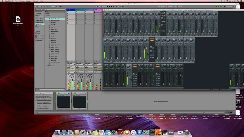Screen dimensions: 244x137
Task: Open Audio From dropdown on track 1
Action: pos(70,65)
